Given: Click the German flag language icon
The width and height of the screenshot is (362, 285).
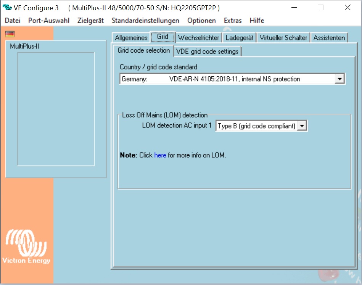Looking at the screenshot, I should tap(10, 34).
